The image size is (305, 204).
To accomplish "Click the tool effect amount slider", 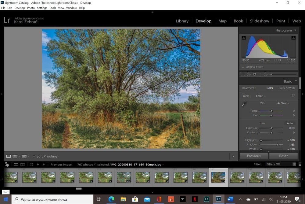I will click(x=283, y=74).
